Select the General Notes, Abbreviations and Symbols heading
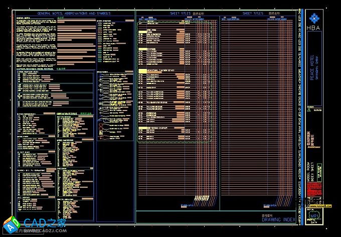341x237 pixels. tap(74, 14)
